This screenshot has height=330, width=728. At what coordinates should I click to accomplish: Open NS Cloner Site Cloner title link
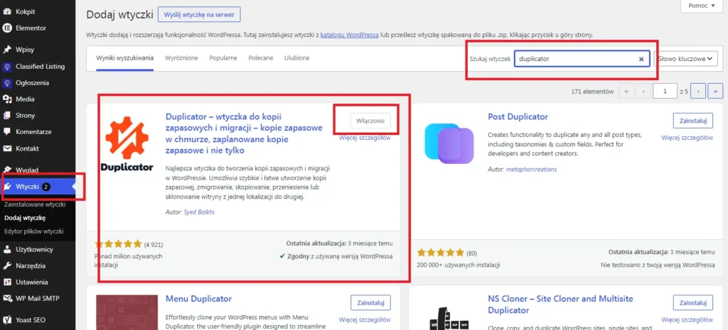[x=561, y=304]
